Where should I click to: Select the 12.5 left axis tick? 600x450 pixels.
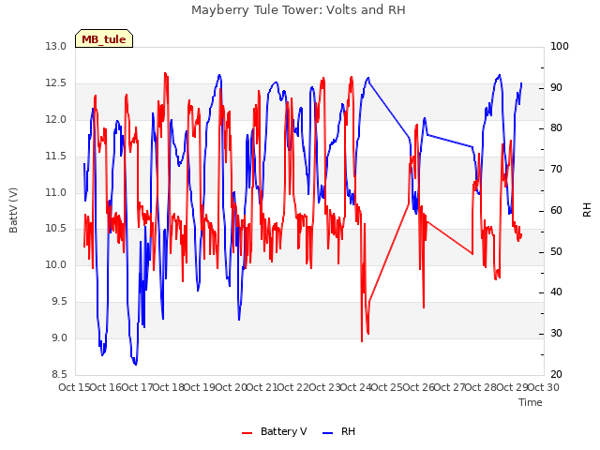(x=56, y=83)
